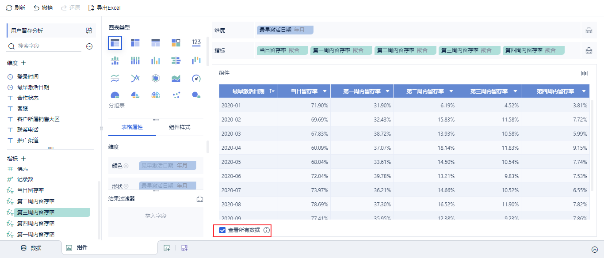Pick the scatter plot chart type
The image size is (604, 258).
pyautogui.click(x=176, y=95)
